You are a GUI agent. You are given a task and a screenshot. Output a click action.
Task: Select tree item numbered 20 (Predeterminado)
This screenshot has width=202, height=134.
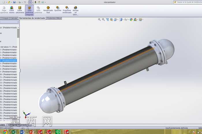[x=8, y=102]
